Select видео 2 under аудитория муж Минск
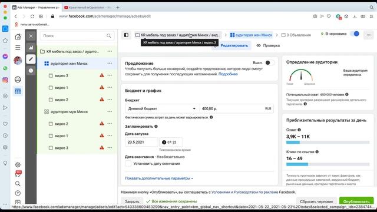This screenshot has height=212, width=377. point(77,124)
